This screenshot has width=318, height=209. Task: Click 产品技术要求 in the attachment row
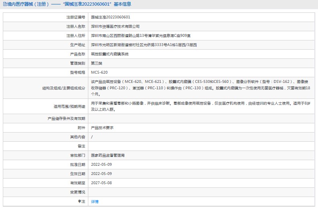102,128
